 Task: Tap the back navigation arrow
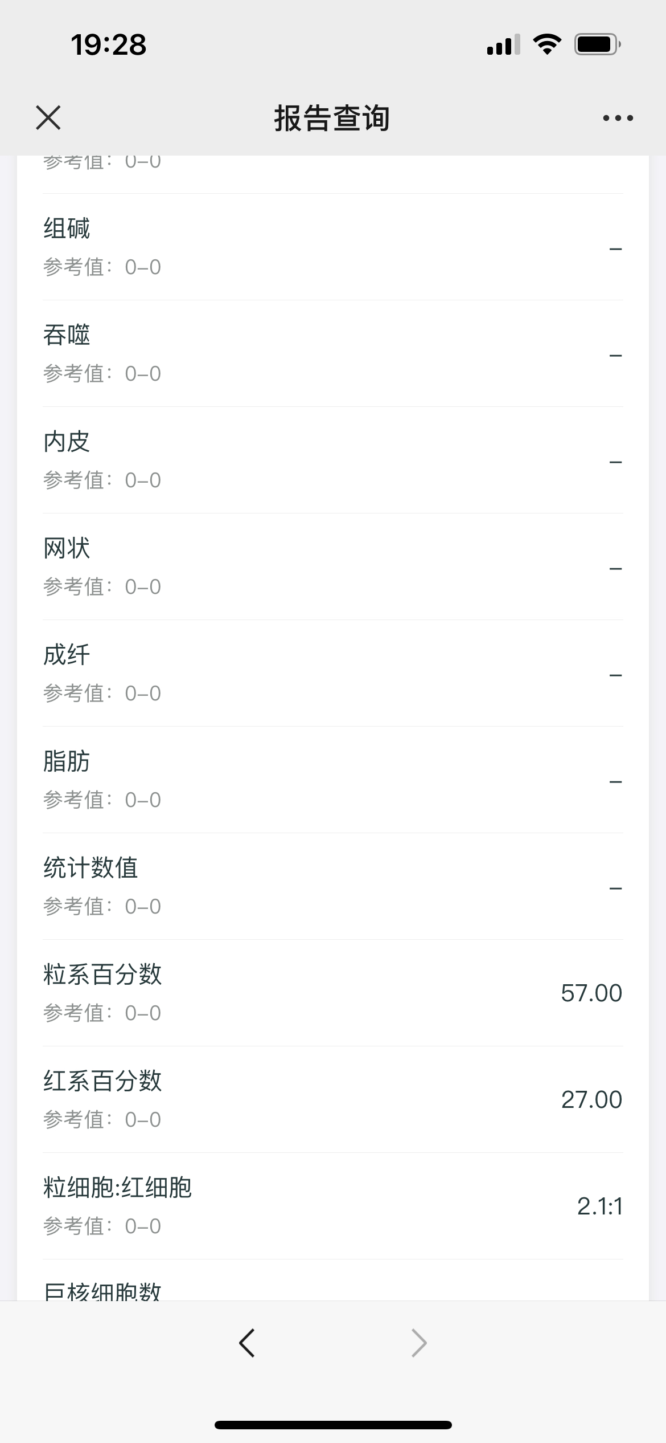point(247,1343)
